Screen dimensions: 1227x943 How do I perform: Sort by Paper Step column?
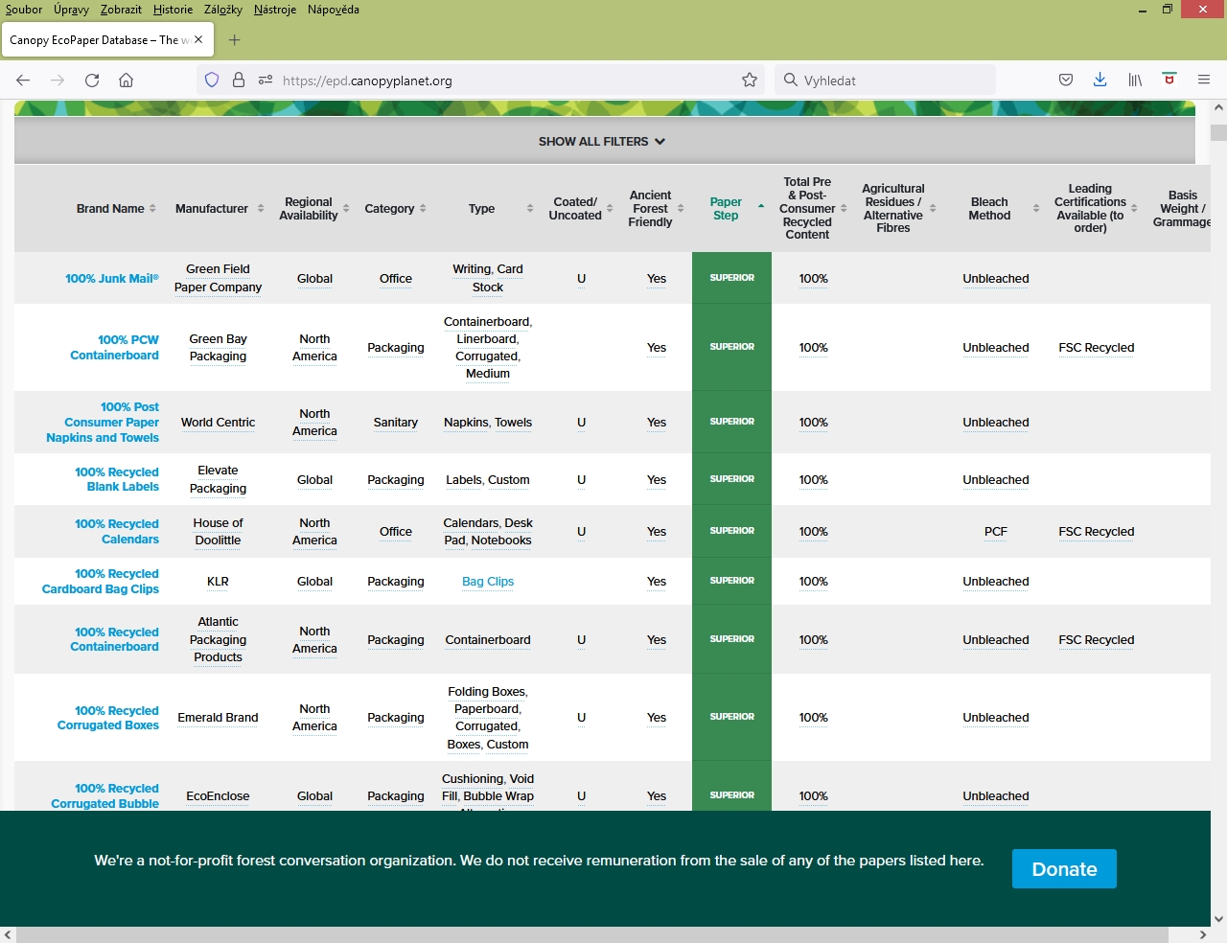736,209
